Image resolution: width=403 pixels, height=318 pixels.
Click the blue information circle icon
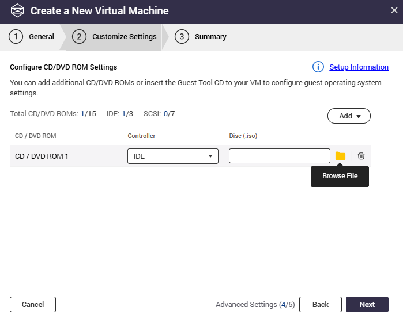coord(318,67)
